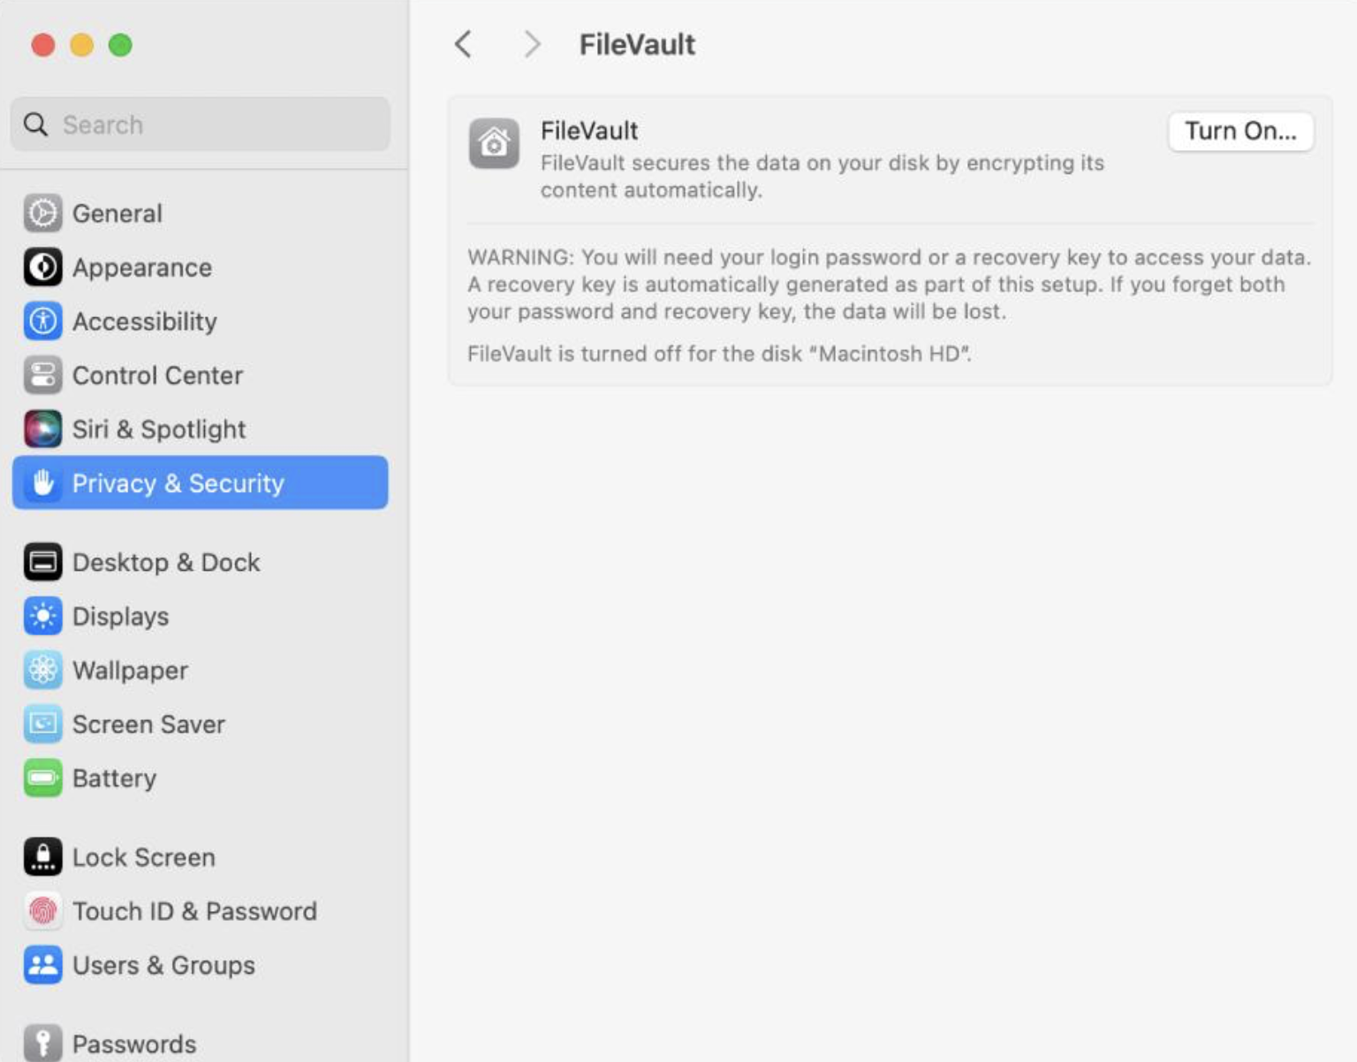The width and height of the screenshot is (1357, 1062).
Task: Click the Search field in the sidebar
Action: click(x=201, y=125)
